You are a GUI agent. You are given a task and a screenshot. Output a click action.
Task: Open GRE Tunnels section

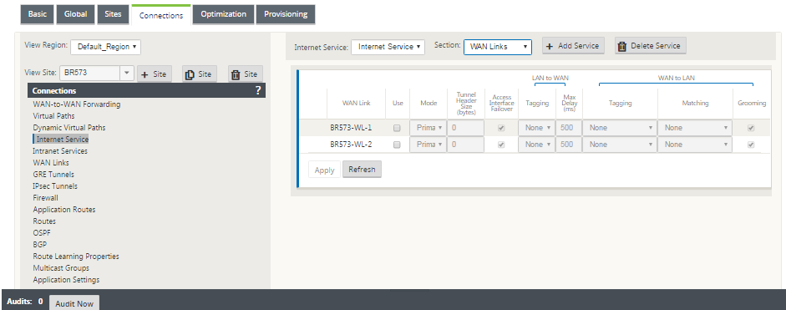coord(53,174)
